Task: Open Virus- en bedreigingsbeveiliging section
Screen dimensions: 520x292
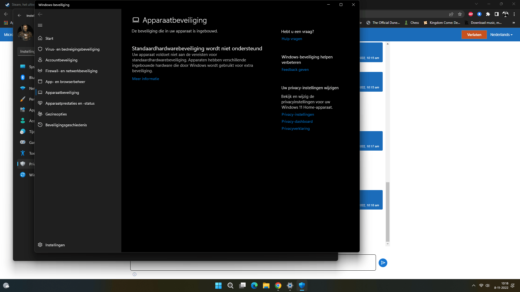Action: pyautogui.click(x=73, y=49)
